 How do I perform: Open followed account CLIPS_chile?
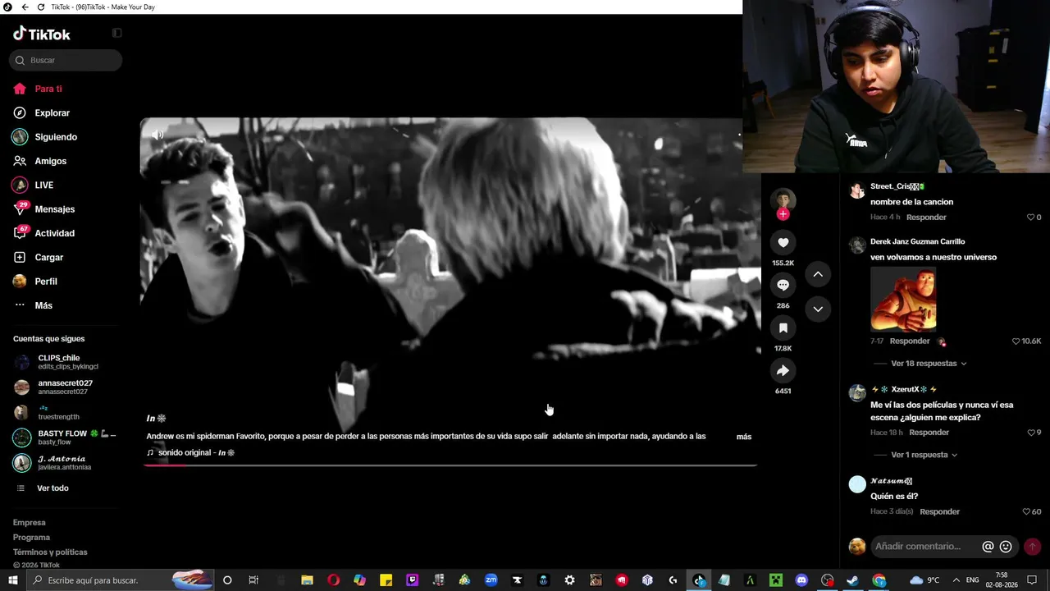[x=66, y=362]
